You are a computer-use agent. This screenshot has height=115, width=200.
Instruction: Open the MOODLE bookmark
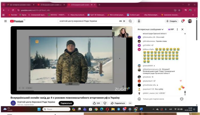pos(57,15)
